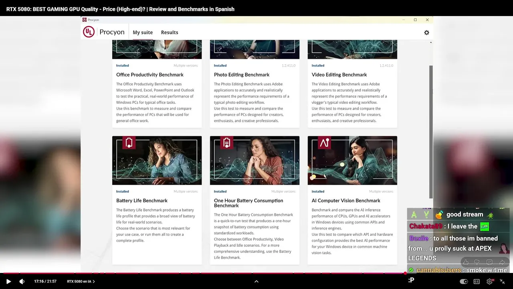
Task: Open video player settings gear
Action: click(x=489, y=281)
